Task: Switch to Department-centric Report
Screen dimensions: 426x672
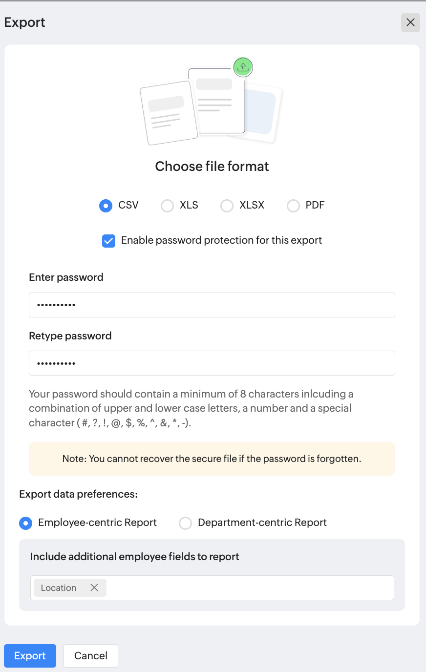Action: [x=186, y=523]
